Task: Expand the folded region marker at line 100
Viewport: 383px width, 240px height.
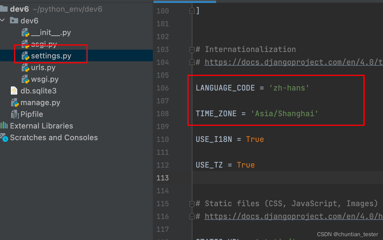Action: click(x=192, y=10)
